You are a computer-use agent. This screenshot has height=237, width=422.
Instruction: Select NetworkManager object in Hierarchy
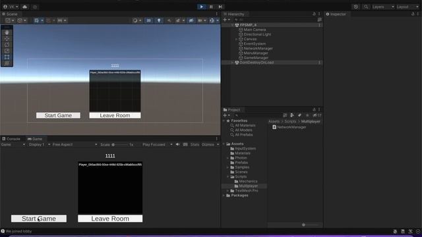258,48
